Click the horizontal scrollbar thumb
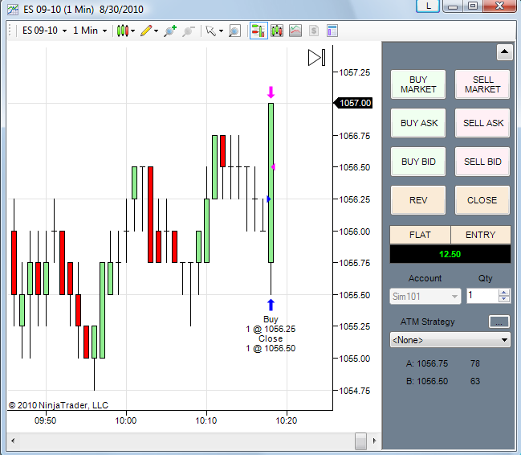The height and width of the screenshot is (455, 521). tap(360, 441)
